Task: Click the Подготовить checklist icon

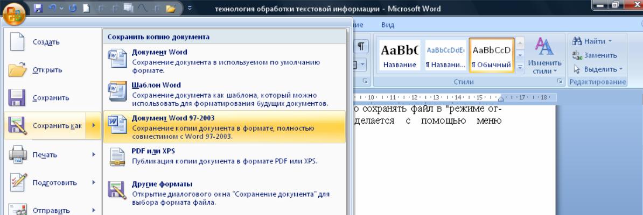Action: click(18, 182)
